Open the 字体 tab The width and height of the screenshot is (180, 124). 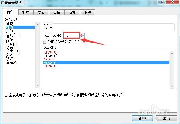tap(41, 12)
